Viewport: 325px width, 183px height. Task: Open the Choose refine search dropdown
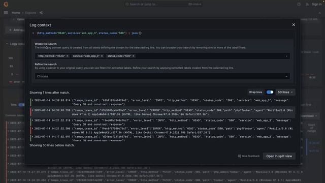162,76
